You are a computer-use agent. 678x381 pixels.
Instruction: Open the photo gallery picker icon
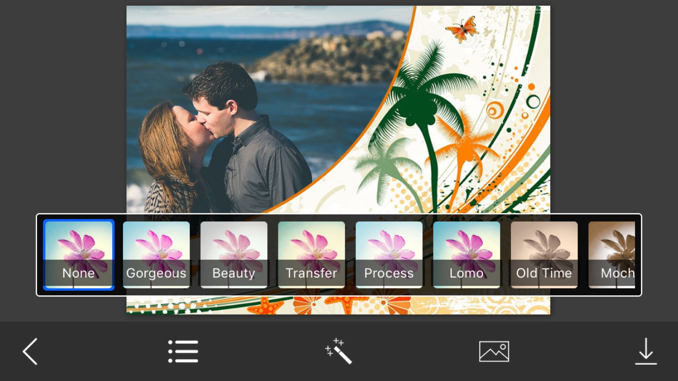click(x=494, y=352)
